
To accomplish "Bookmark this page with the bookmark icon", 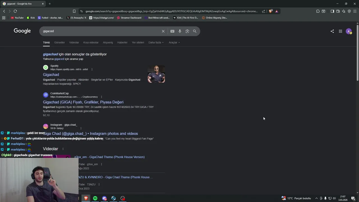I will [x=74, y=11].
